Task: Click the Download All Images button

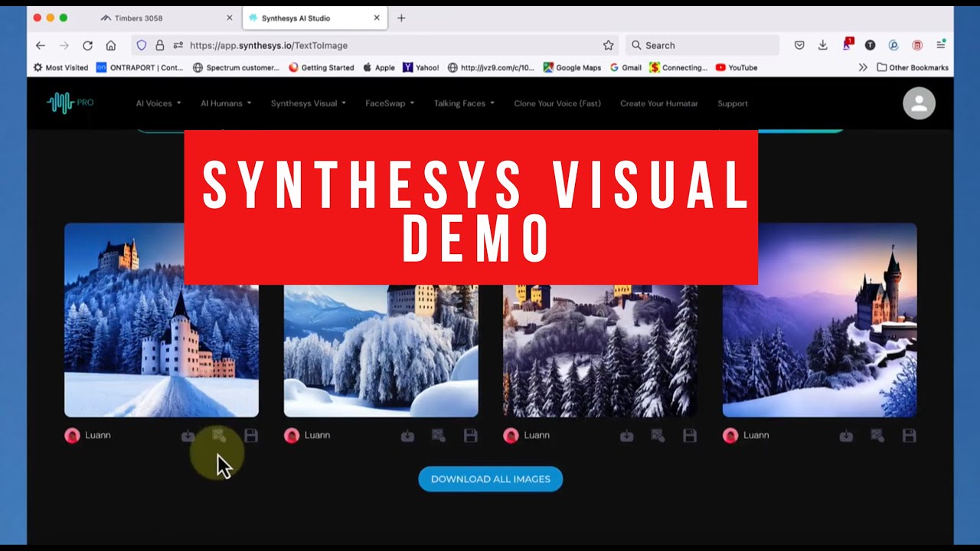Action: coord(490,479)
